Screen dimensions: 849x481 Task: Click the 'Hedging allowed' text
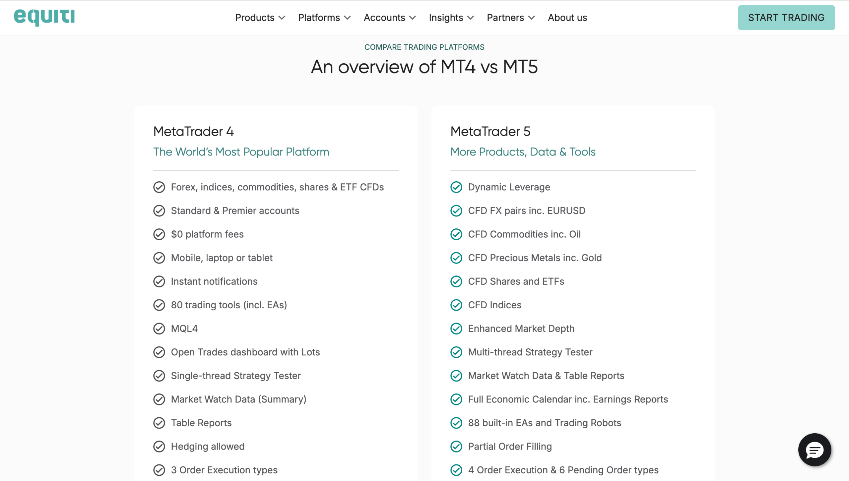(x=208, y=447)
